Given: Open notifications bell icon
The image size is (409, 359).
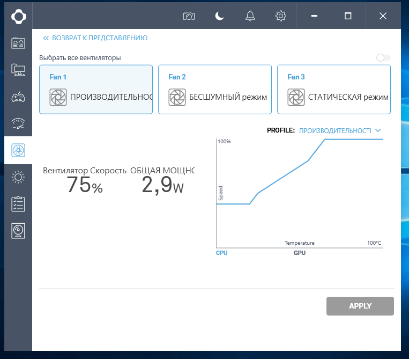Looking at the screenshot, I should coord(250,16).
